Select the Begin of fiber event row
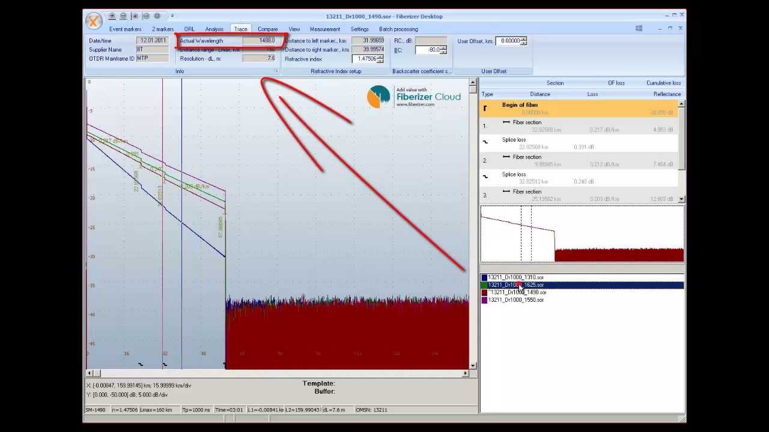This screenshot has height=432, width=769. [x=579, y=109]
